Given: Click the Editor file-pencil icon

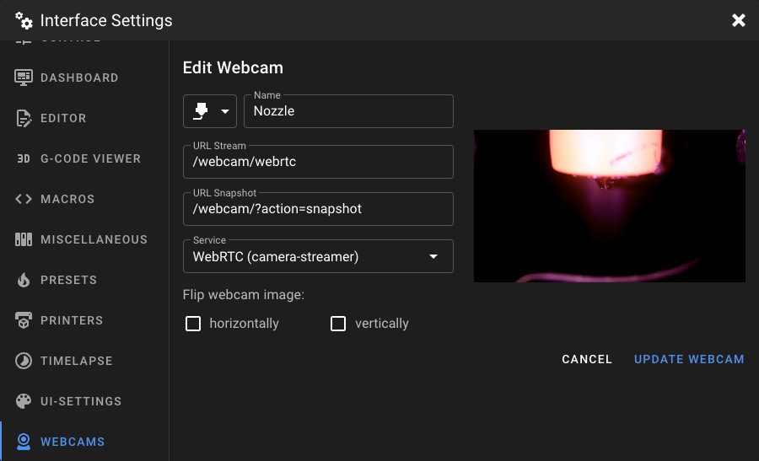Looking at the screenshot, I should tap(24, 118).
